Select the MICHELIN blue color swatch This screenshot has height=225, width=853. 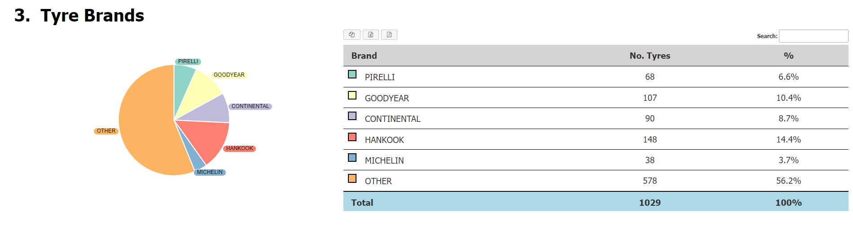tap(352, 157)
